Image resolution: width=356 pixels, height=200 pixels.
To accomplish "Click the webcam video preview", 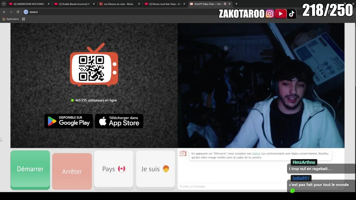I will pos(261,86).
